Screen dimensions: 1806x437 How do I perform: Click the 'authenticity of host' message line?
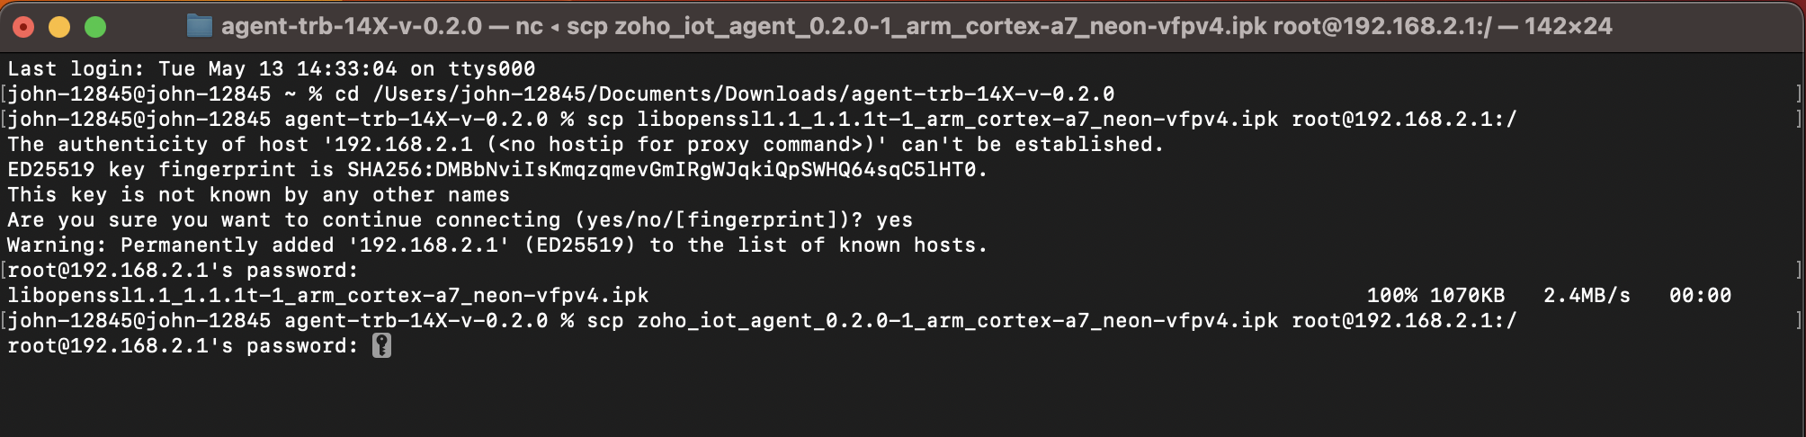(586, 145)
